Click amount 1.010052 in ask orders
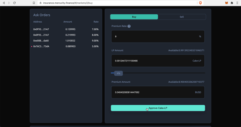 [x=70, y=40]
